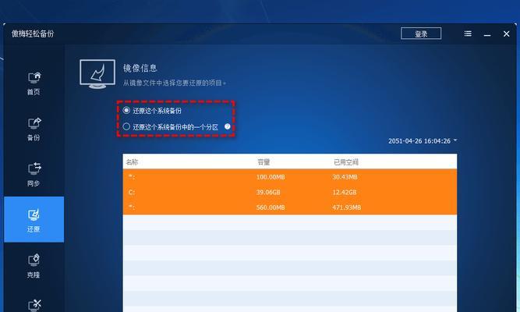The image size is (520, 312).
Task: Click the 容量 column header
Action: (264, 162)
